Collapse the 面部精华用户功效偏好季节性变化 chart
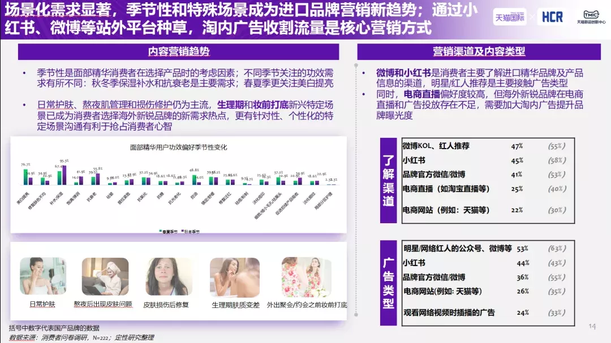 178,147
